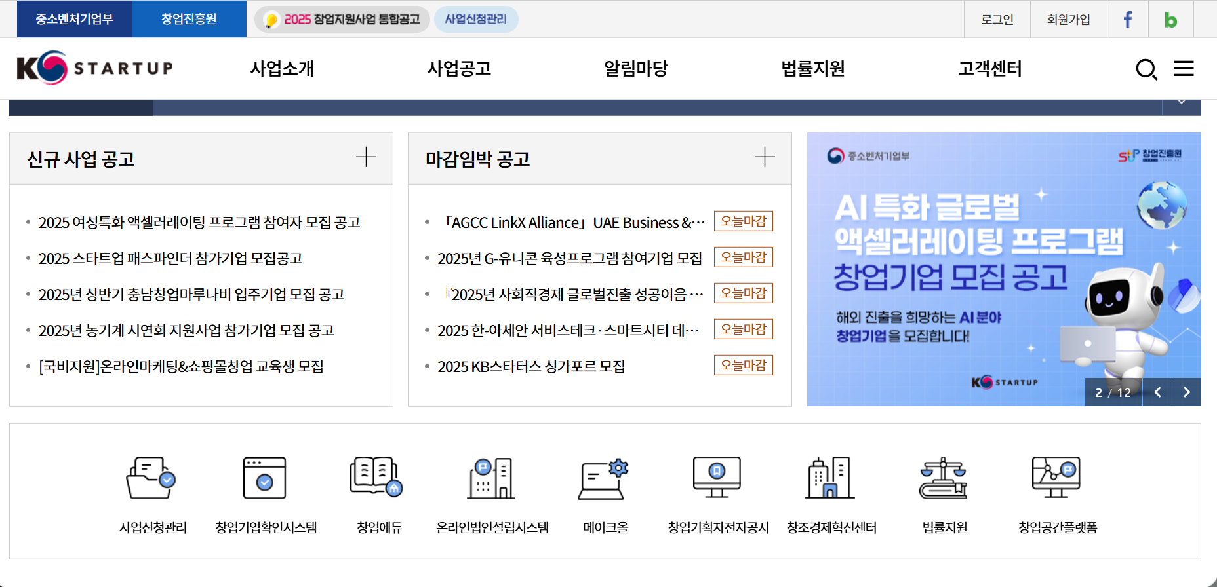Open 2025 여성특화 액셀러레이팅 프로그램 공고
The width and height of the screenshot is (1217, 587).
pyautogui.click(x=199, y=222)
